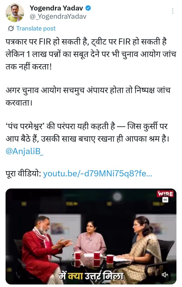Open the three-dot more options menu
The image size is (182, 287).
pyautogui.click(x=172, y=11)
